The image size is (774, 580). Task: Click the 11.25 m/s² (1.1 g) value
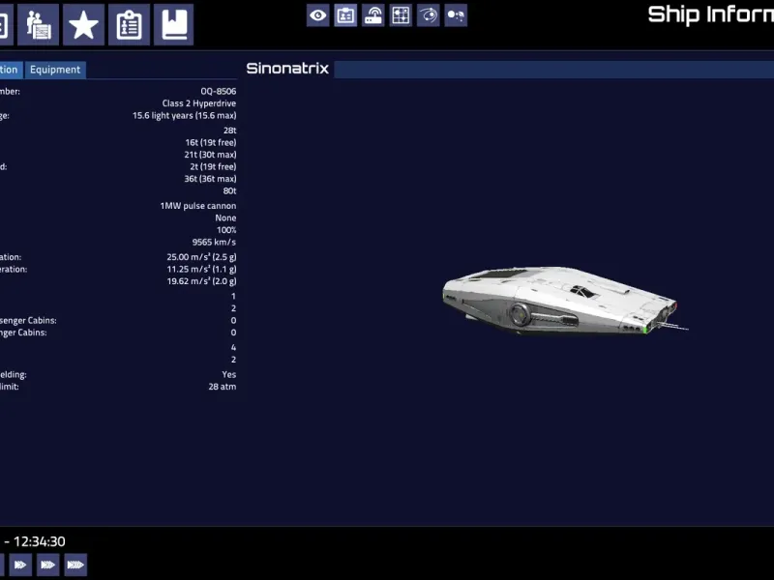tap(201, 270)
